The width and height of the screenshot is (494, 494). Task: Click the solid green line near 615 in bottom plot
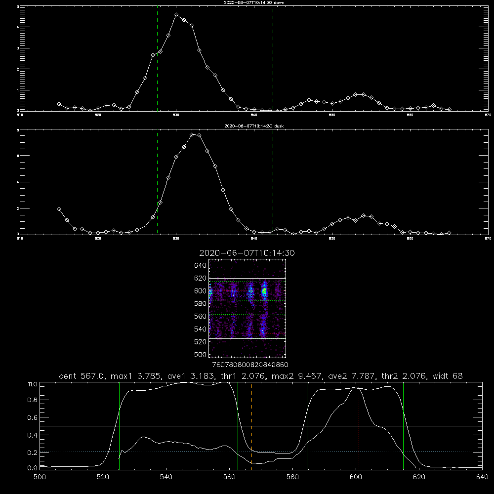tap(403, 426)
